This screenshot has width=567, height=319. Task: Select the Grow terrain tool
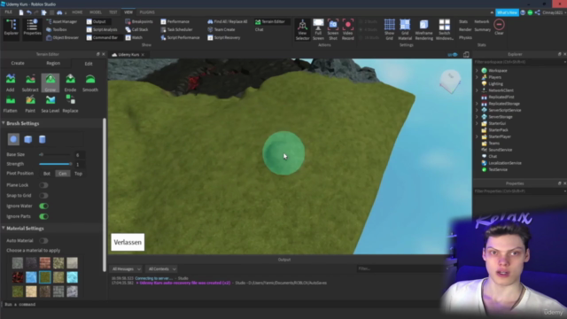50,82
